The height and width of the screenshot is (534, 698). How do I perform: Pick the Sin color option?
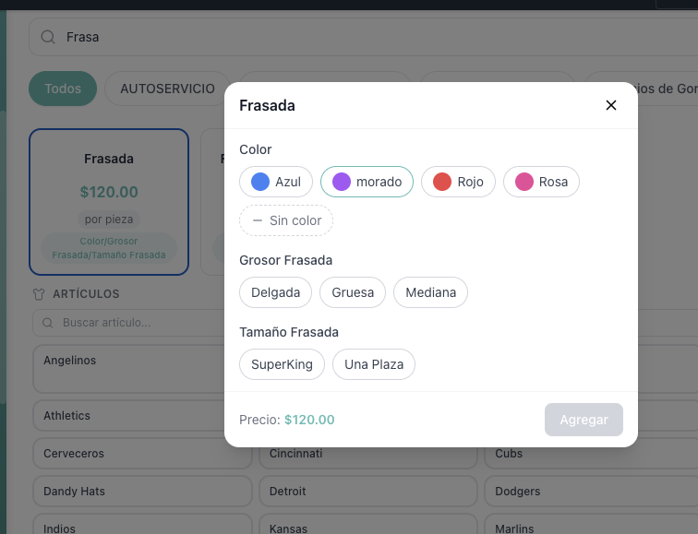(x=286, y=220)
